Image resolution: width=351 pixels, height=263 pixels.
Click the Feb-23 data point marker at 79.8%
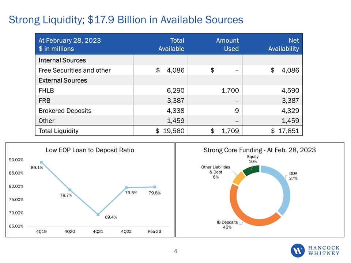(x=155, y=187)
